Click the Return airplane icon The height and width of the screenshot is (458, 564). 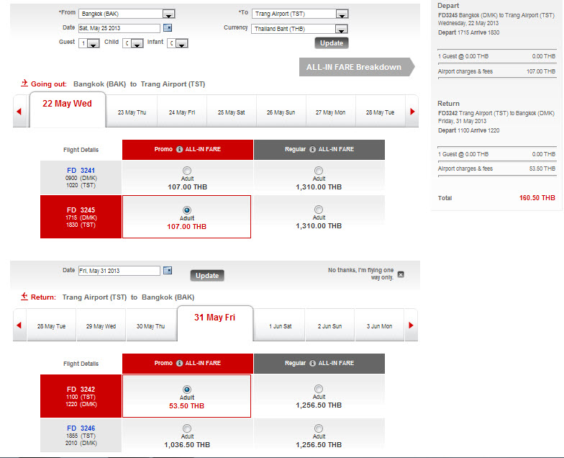24,297
